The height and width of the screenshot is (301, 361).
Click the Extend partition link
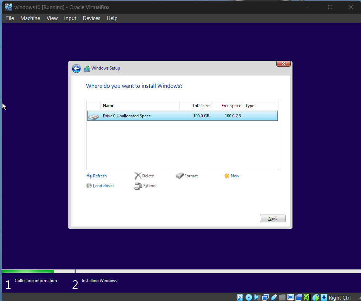(149, 186)
